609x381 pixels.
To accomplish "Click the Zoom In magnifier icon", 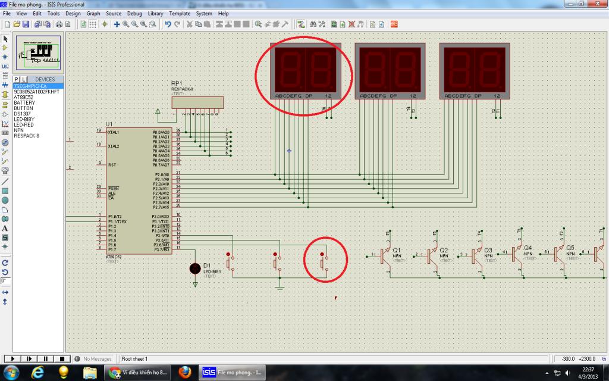I will pos(126,24).
